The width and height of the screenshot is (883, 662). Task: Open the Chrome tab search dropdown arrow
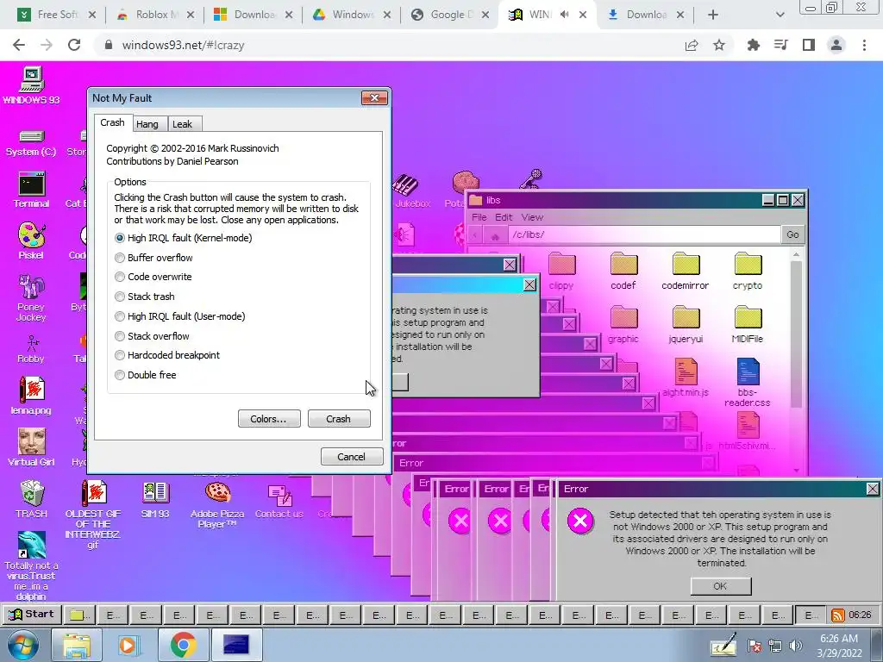[780, 15]
